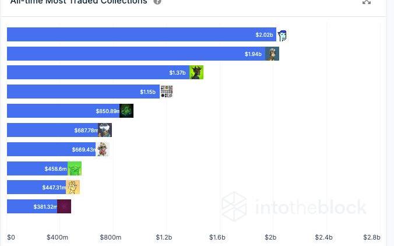Click the multi-image grid collection icon
This screenshot has height=246, width=394.
pyautogui.click(x=167, y=92)
